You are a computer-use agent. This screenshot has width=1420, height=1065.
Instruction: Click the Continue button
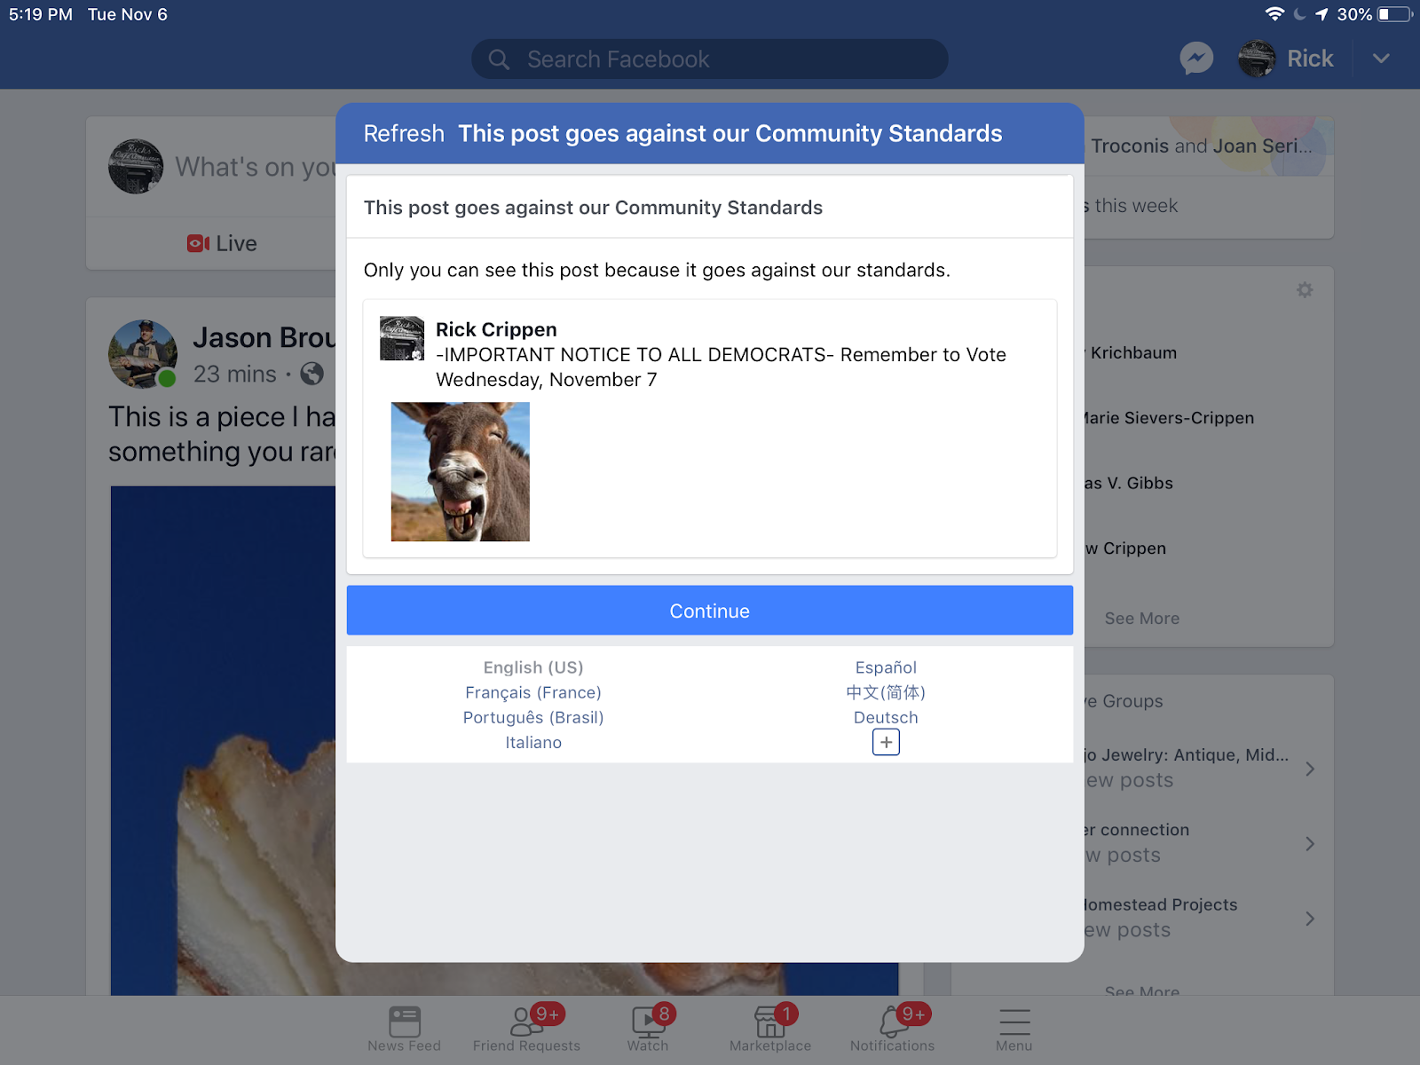click(x=710, y=611)
